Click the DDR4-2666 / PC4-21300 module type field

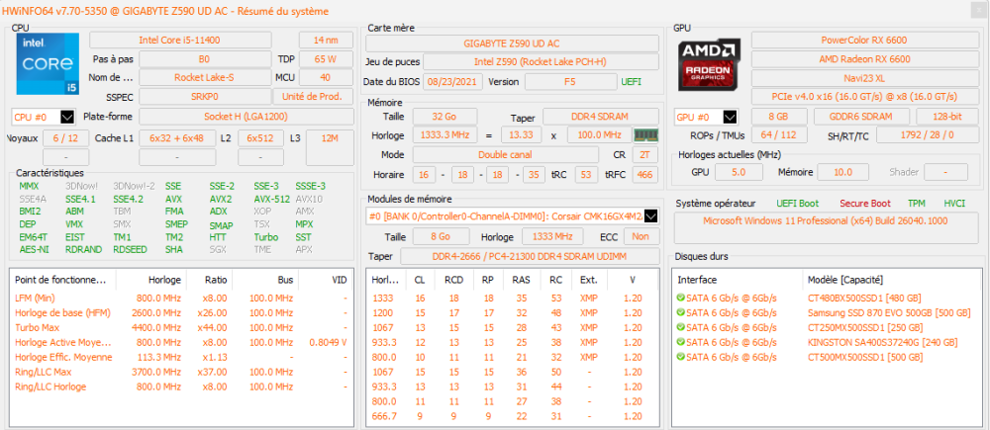[530, 257]
